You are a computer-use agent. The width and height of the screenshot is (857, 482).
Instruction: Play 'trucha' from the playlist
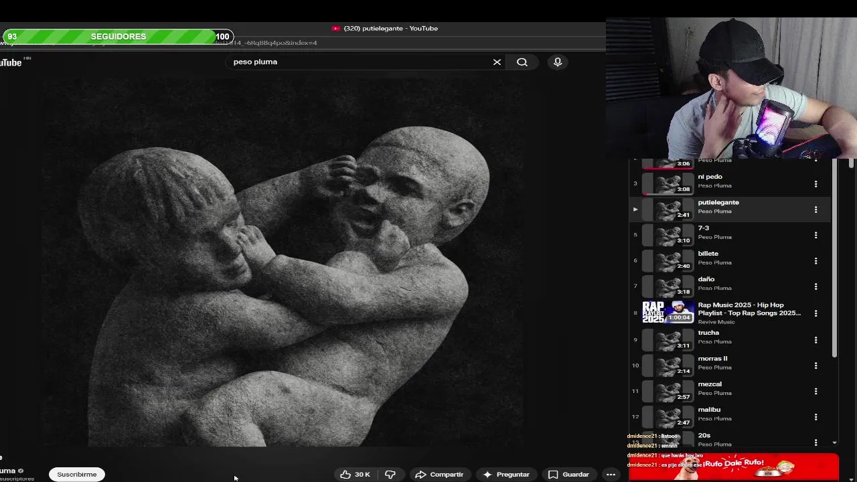668,339
